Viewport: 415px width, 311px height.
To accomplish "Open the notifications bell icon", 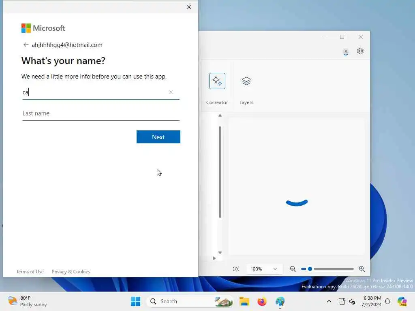I will coord(387,301).
